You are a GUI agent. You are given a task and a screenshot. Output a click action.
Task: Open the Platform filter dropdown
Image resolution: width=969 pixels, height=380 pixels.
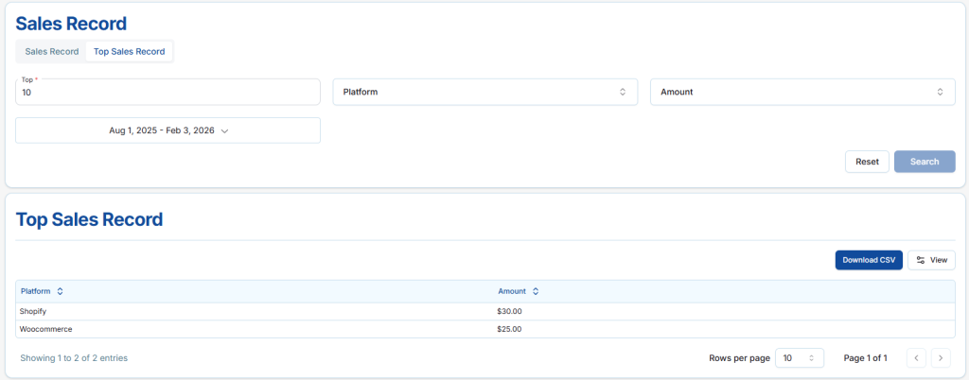point(484,93)
